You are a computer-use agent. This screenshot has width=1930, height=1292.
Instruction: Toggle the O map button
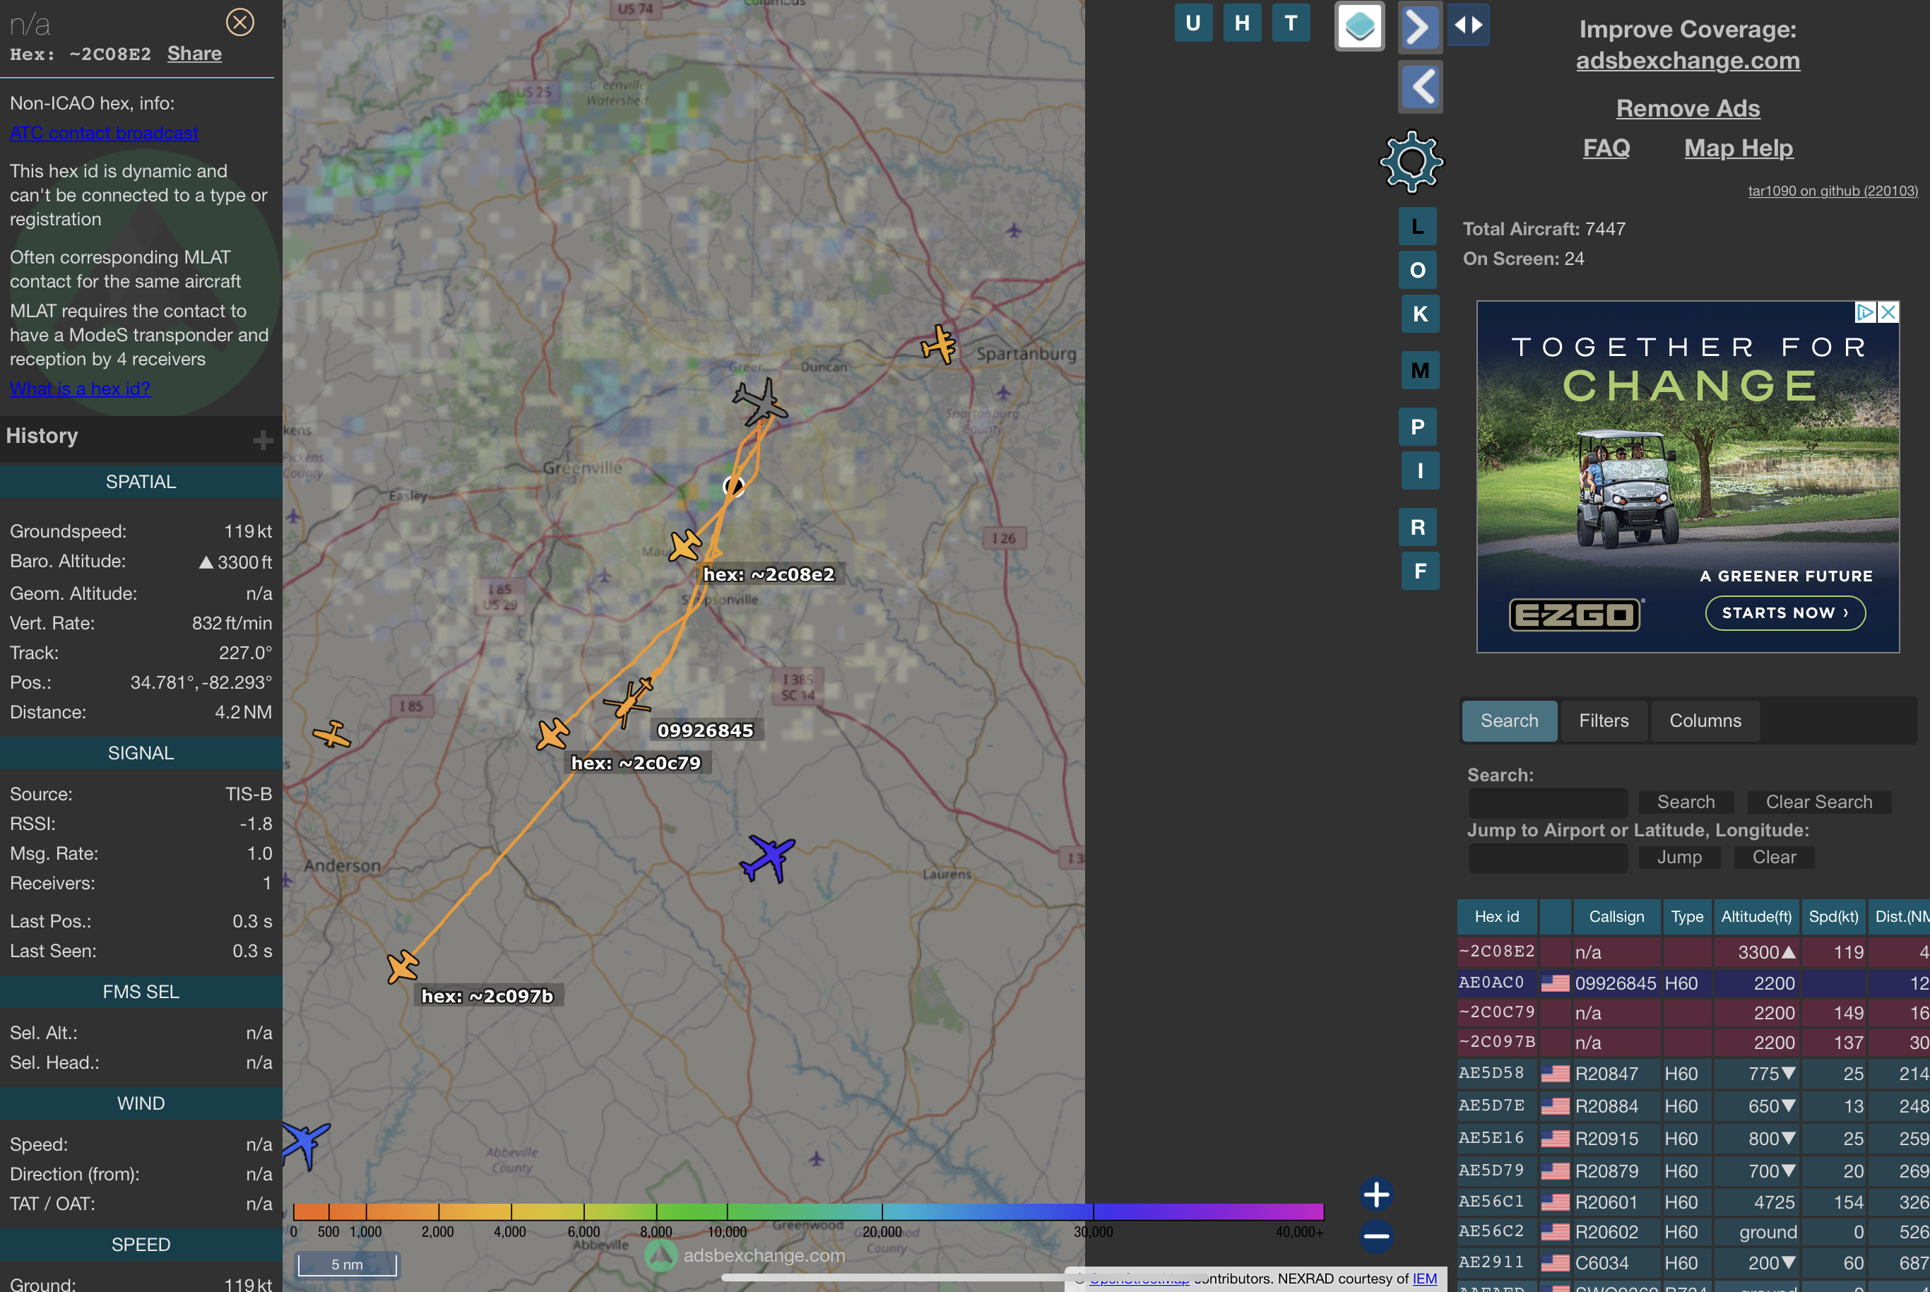1417,269
